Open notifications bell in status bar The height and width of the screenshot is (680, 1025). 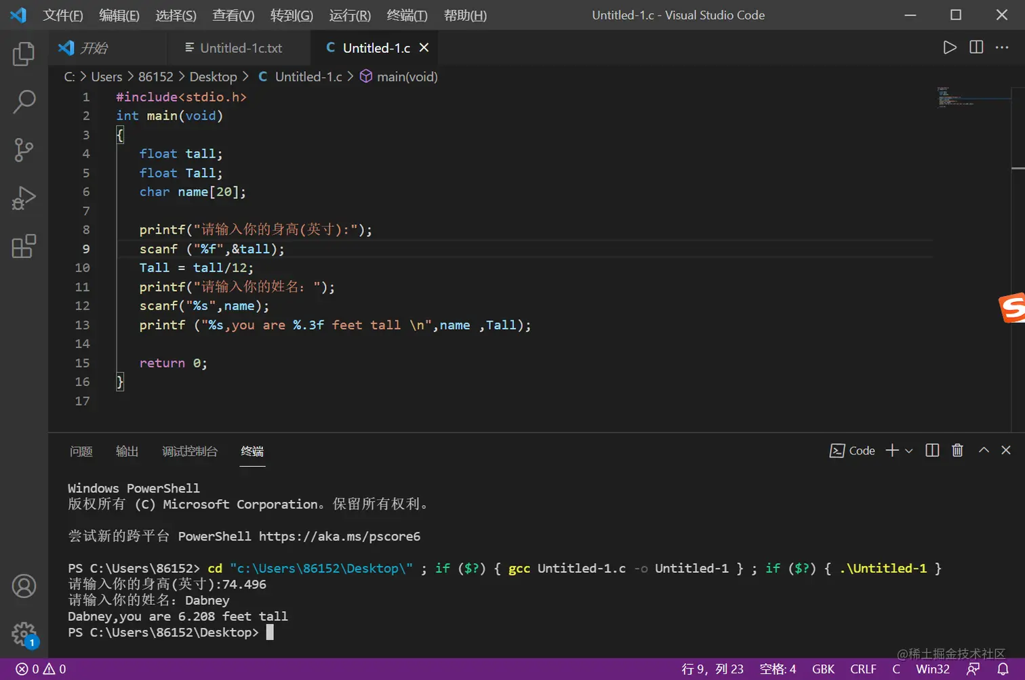pos(1003,669)
